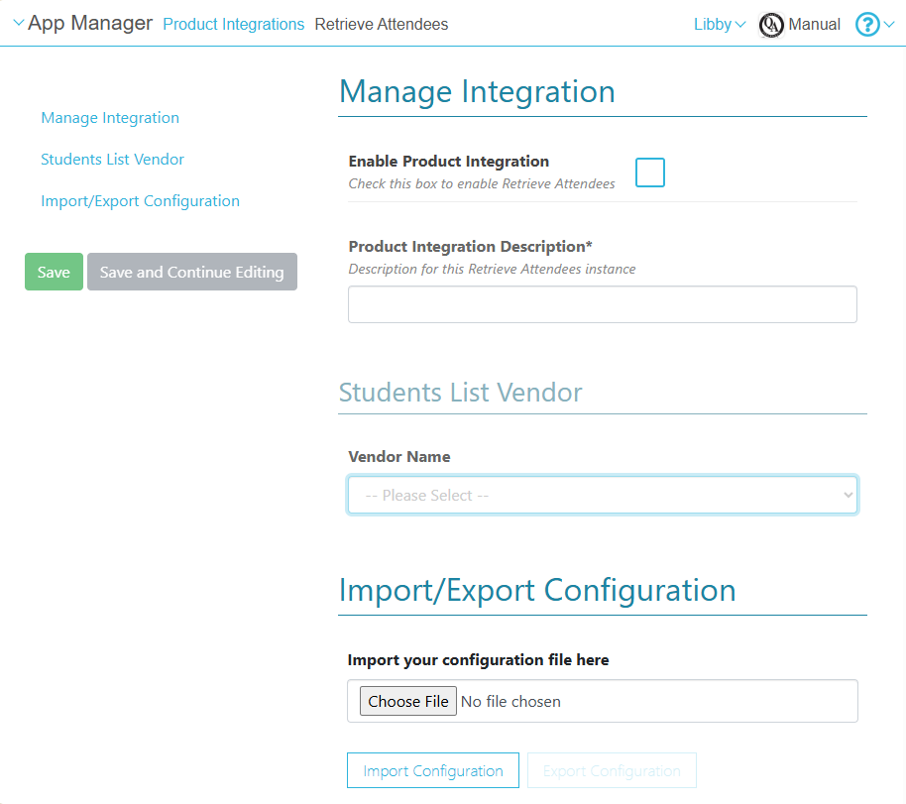Click the chevron beside App Manager
The height and width of the screenshot is (804, 906).
pyautogui.click(x=18, y=24)
